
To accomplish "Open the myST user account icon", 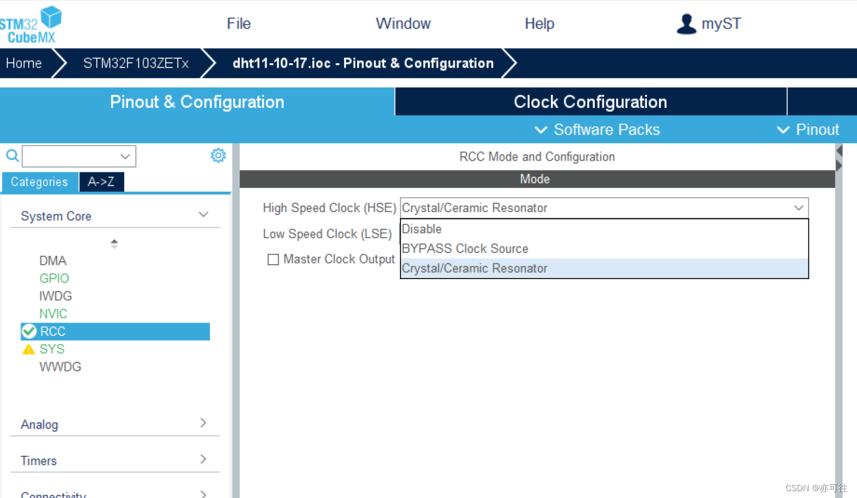I will 686,24.
